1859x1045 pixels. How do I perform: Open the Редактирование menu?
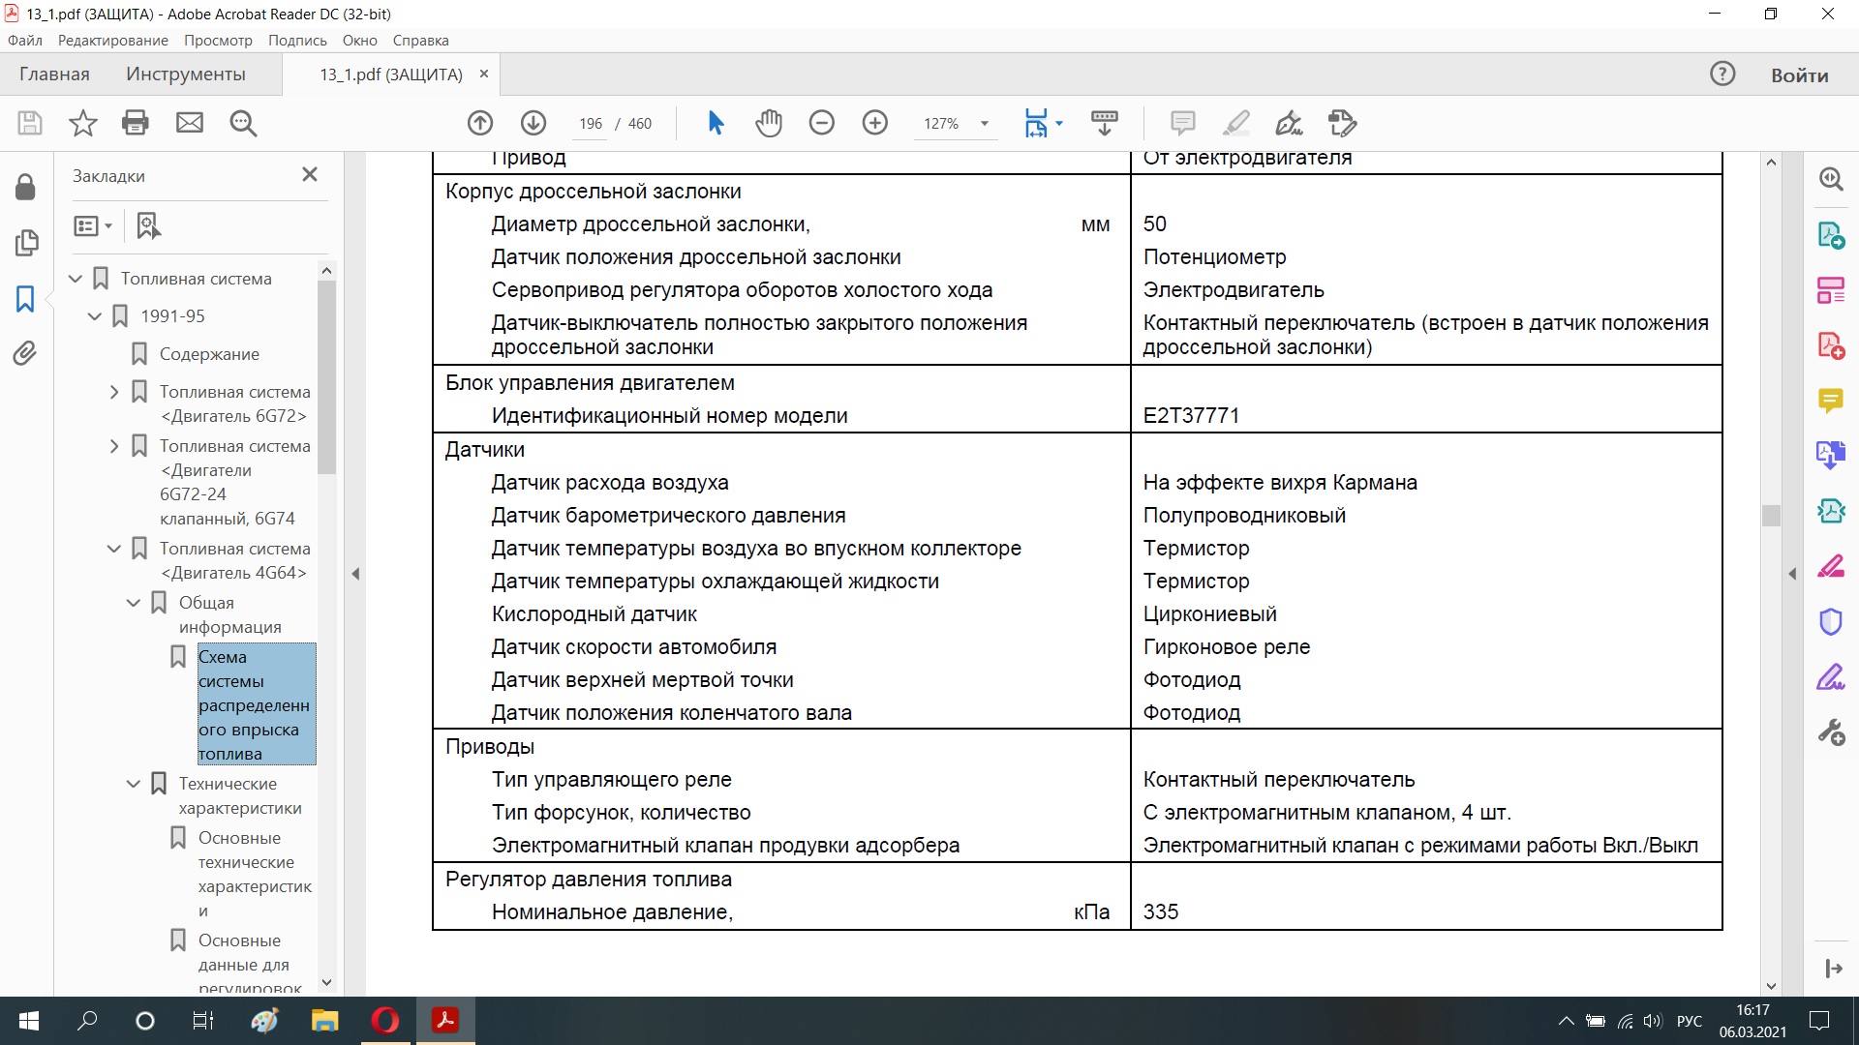coord(112,41)
